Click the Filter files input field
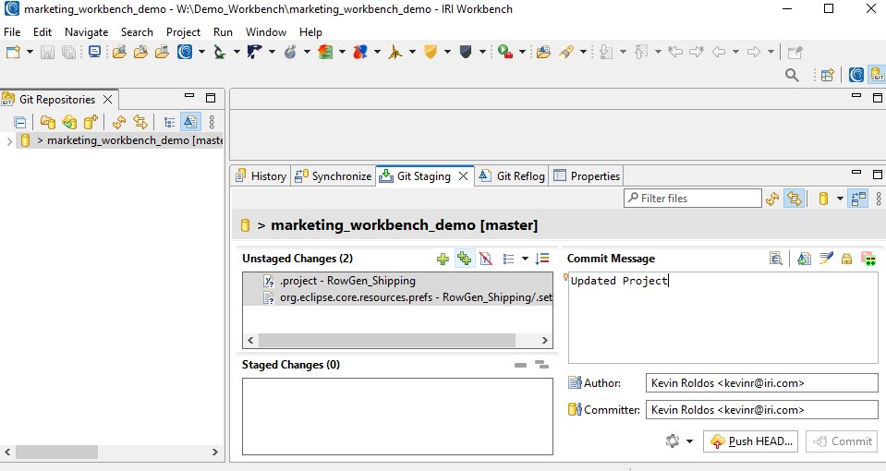Screen dimensions: 886x471 click(693, 199)
